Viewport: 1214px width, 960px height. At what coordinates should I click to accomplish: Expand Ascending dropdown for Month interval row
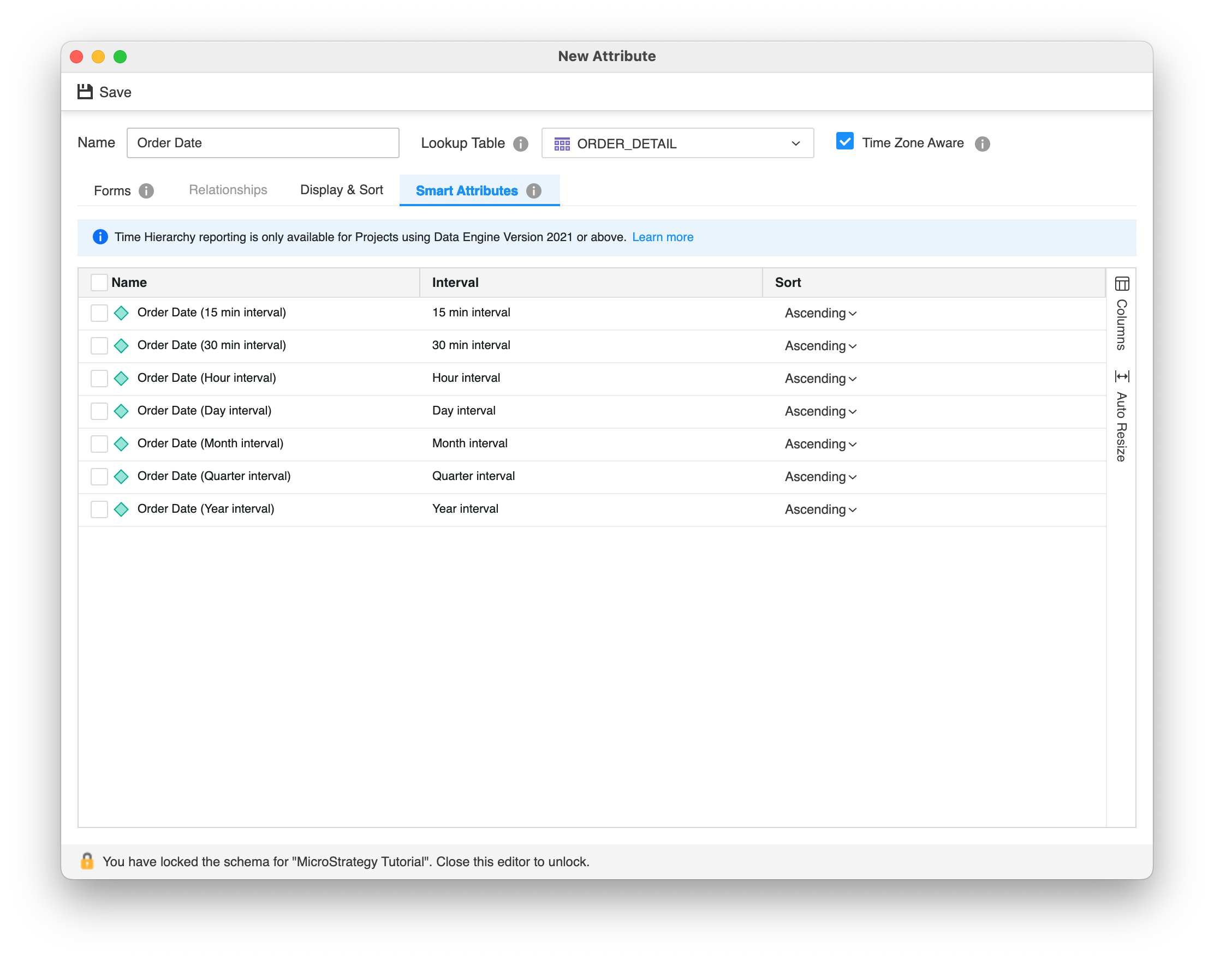[820, 444]
